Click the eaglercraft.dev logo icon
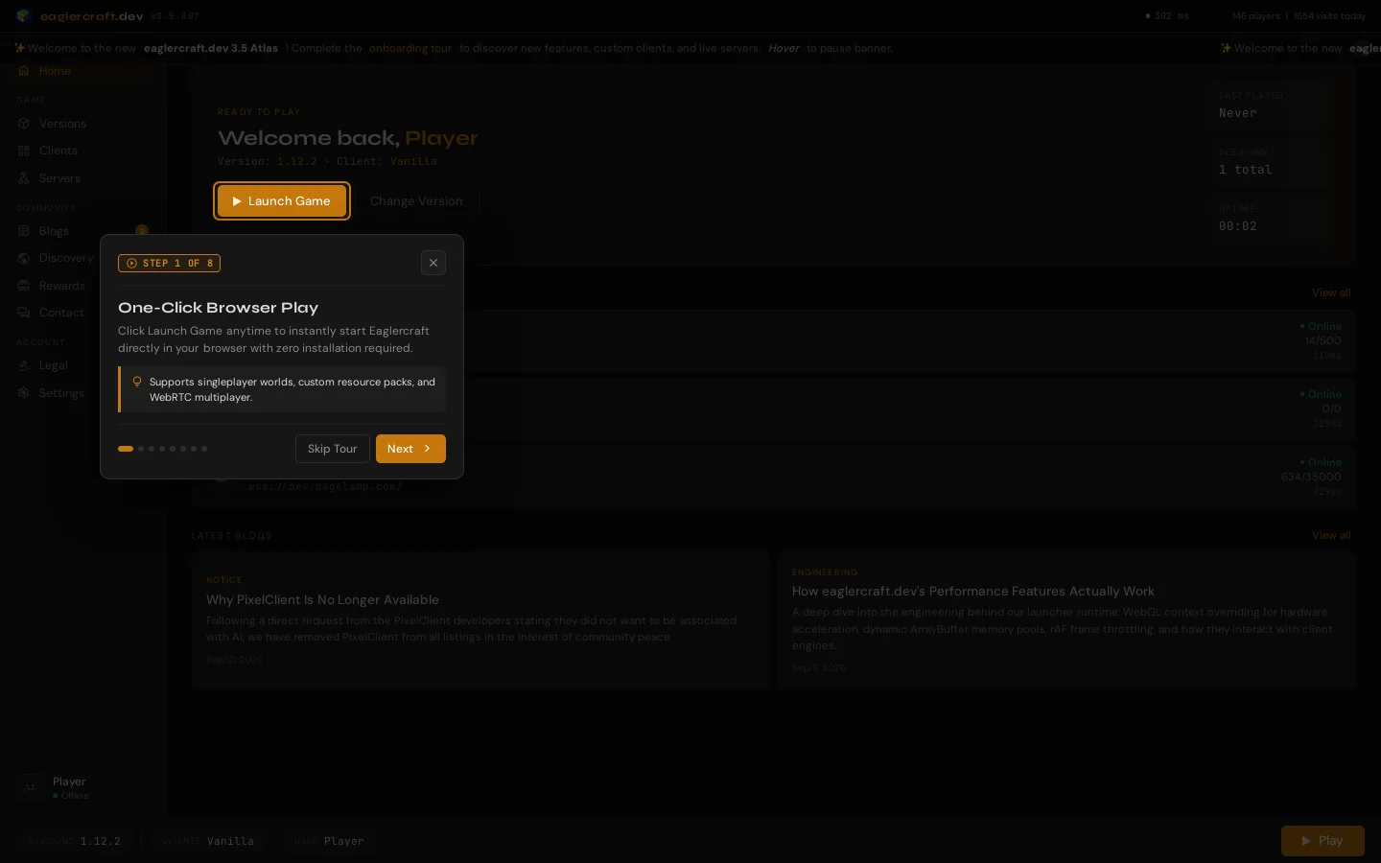The height and width of the screenshot is (863, 1381). point(23,16)
